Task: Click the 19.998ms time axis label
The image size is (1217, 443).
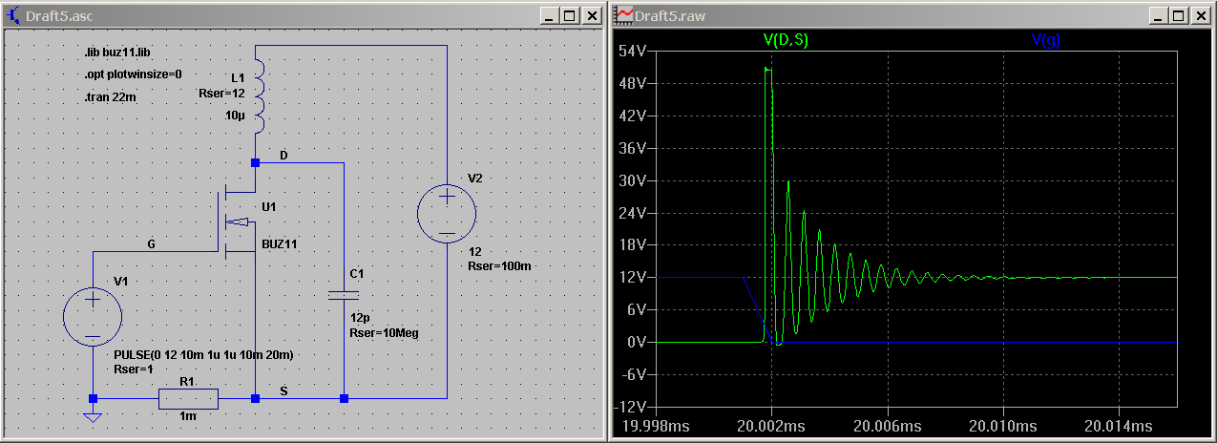Action: (x=655, y=425)
